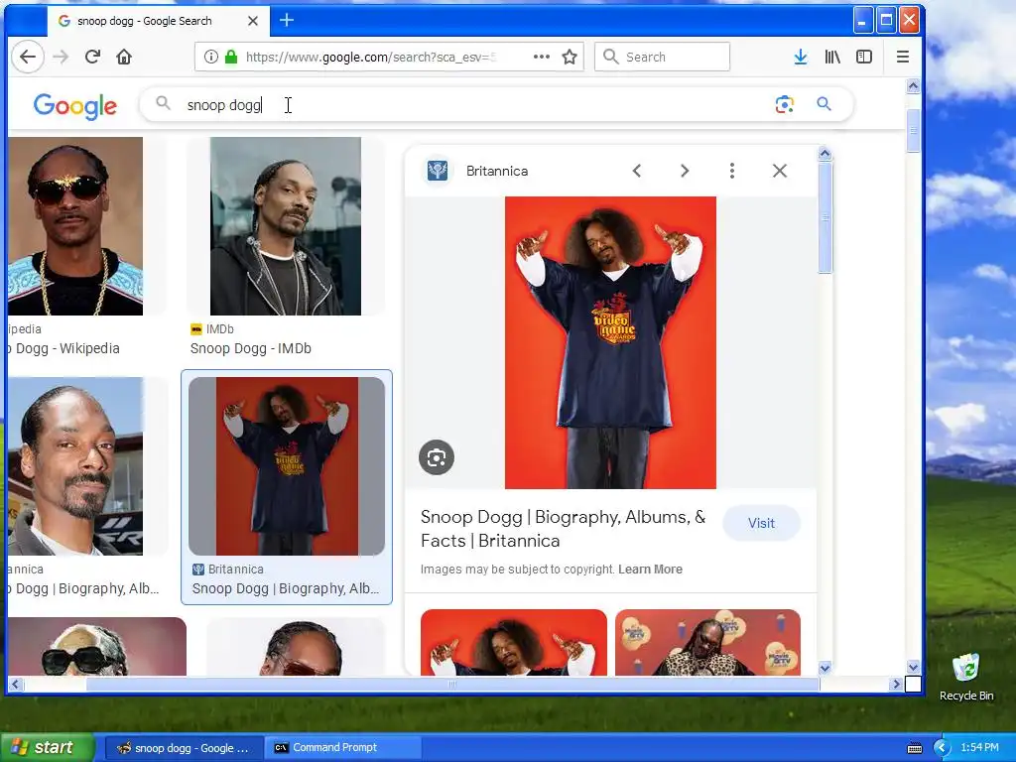Show next image in Britannica panel
This screenshot has height=762, width=1016.
pyautogui.click(x=685, y=171)
